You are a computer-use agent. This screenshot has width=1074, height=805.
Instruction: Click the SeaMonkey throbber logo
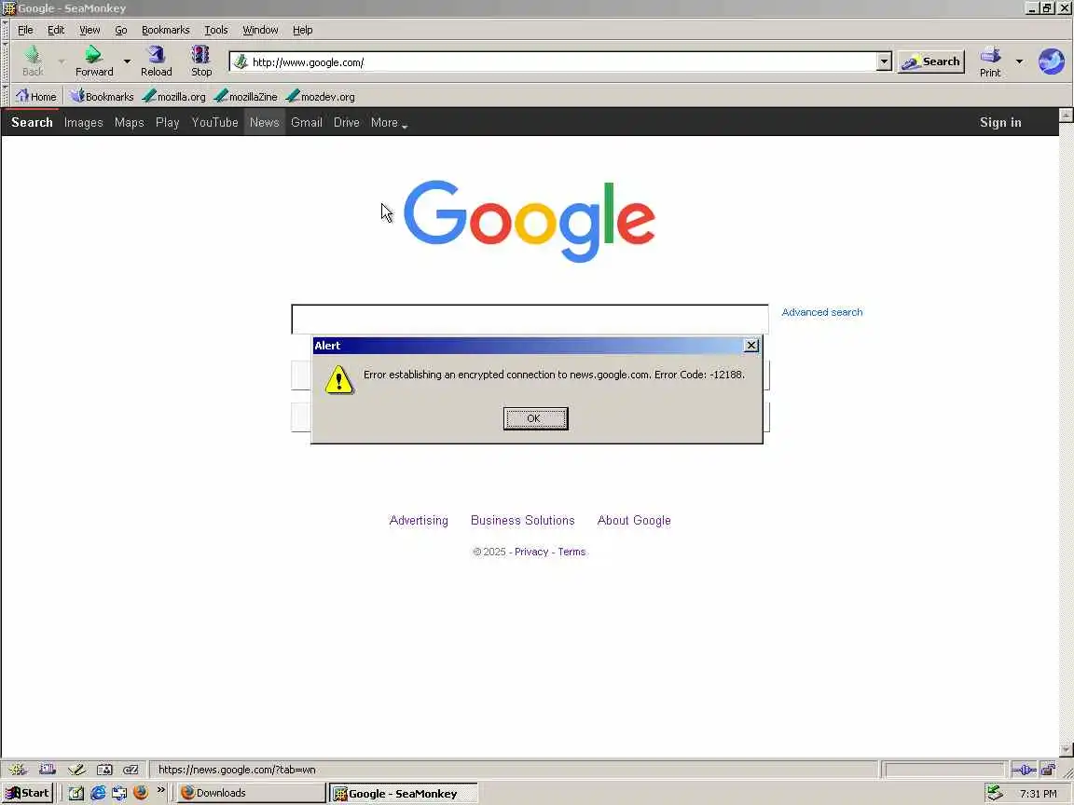click(1052, 61)
